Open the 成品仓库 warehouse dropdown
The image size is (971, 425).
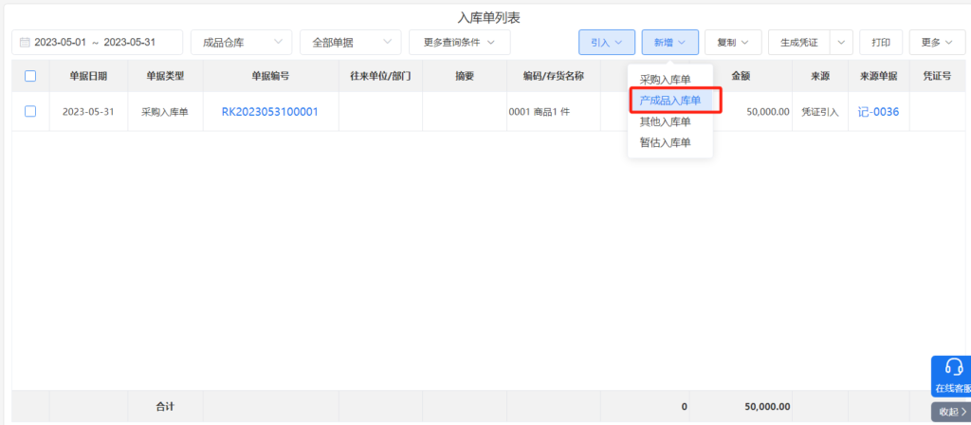pos(242,42)
